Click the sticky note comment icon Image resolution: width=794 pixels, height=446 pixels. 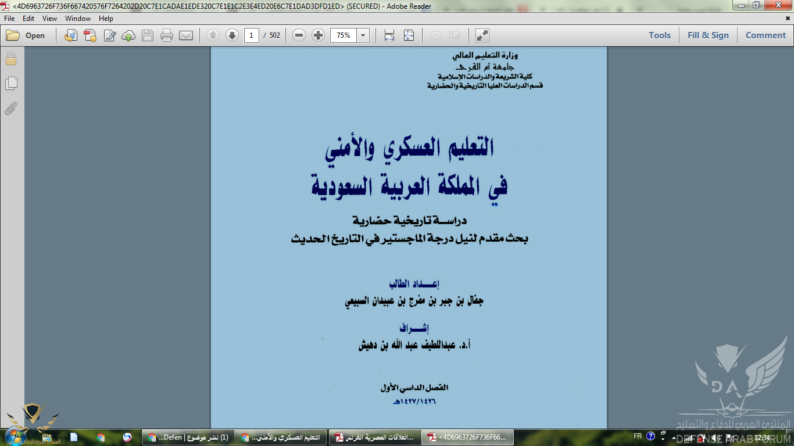435,35
